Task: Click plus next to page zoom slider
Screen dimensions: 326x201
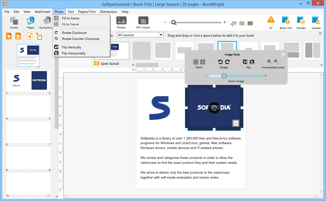Action: tap(225, 22)
